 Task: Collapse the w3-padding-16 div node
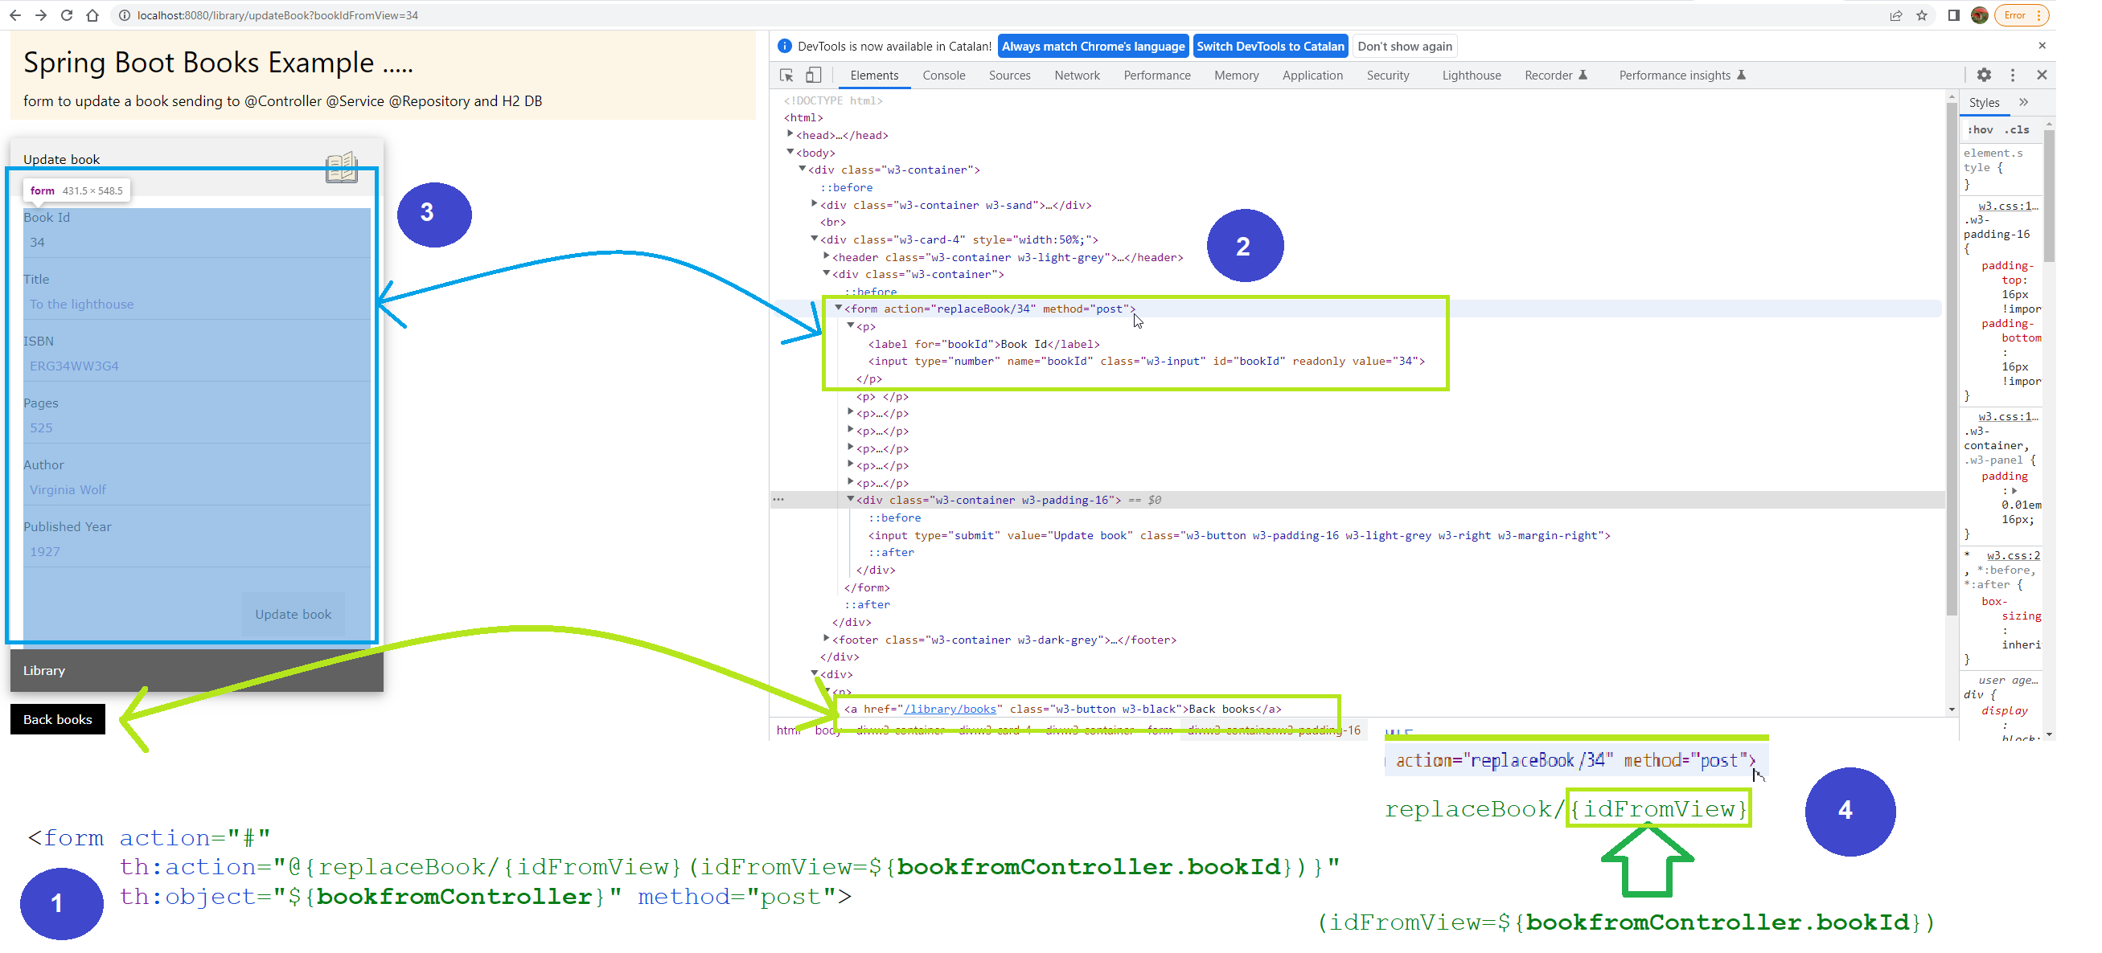[849, 499]
